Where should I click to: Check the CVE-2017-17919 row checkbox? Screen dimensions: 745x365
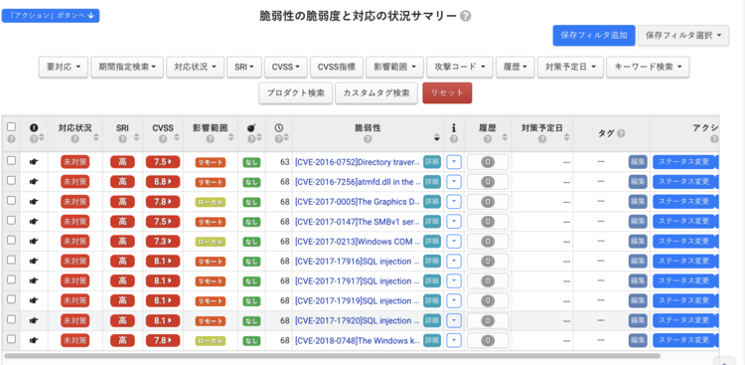[11, 299]
